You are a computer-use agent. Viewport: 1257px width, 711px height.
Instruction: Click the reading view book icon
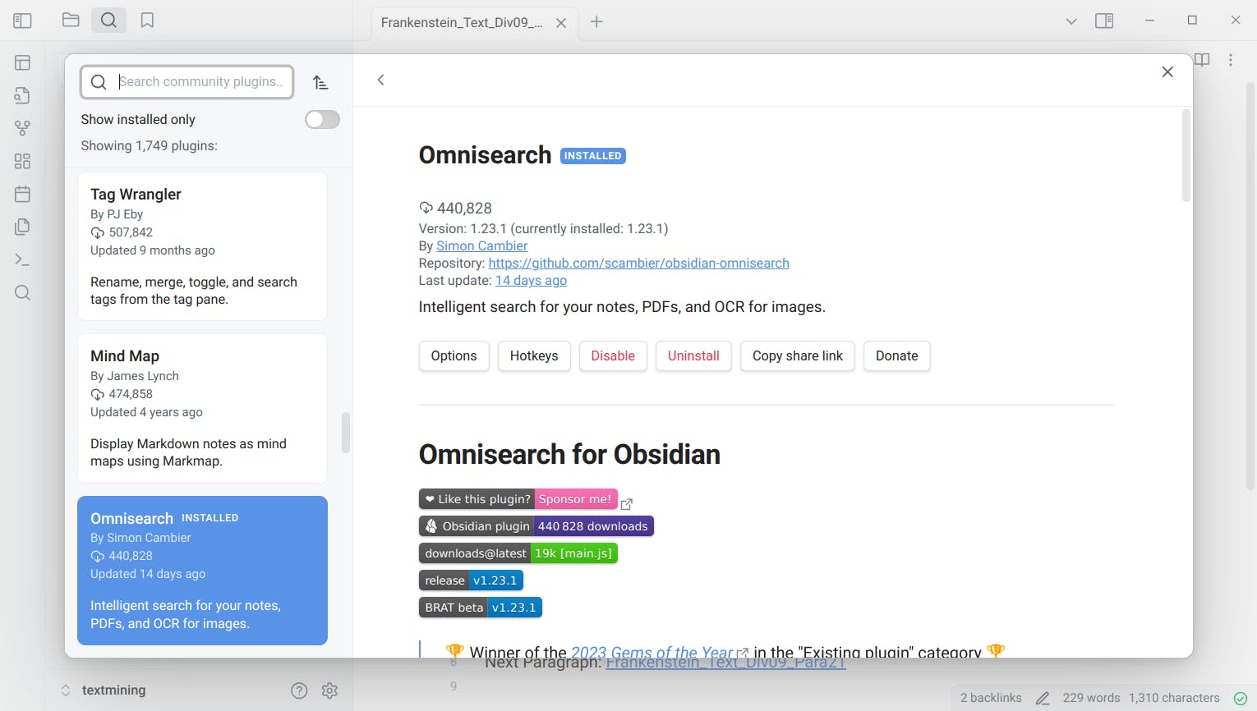click(1202, 60)
